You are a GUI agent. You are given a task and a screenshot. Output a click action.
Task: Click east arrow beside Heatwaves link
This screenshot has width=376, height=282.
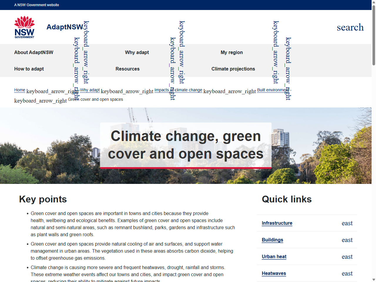coord(347,273)
